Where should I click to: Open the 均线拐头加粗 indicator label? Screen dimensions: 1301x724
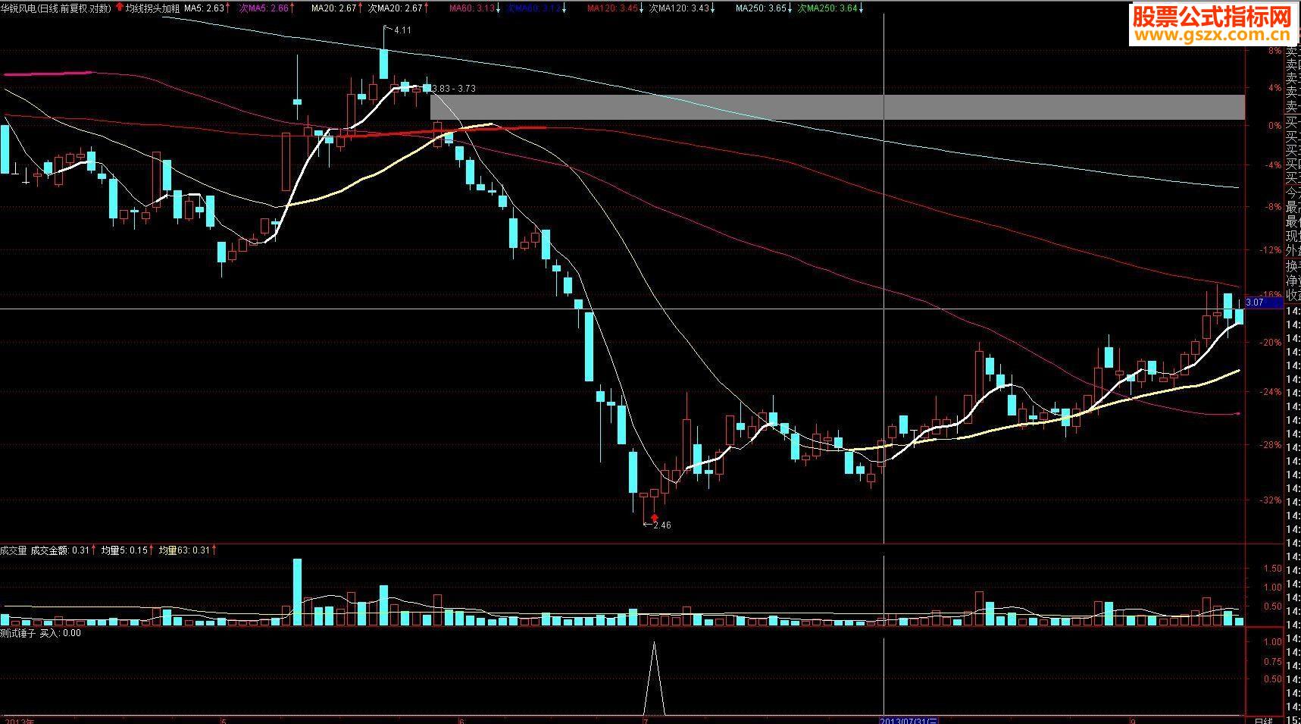[x=152, y=8]
